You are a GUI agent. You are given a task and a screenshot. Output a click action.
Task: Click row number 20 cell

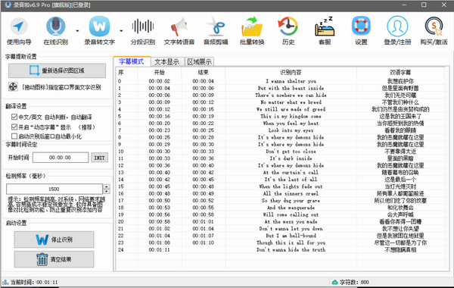tap(127, 221)
